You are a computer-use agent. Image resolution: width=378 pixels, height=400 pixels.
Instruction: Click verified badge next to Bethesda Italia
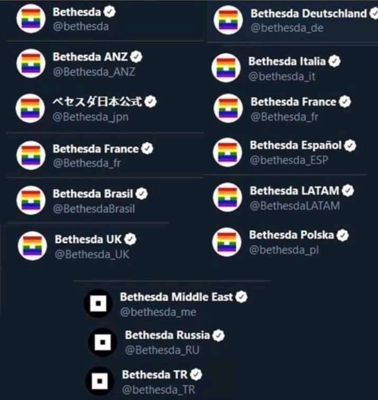tap(335, 62)
